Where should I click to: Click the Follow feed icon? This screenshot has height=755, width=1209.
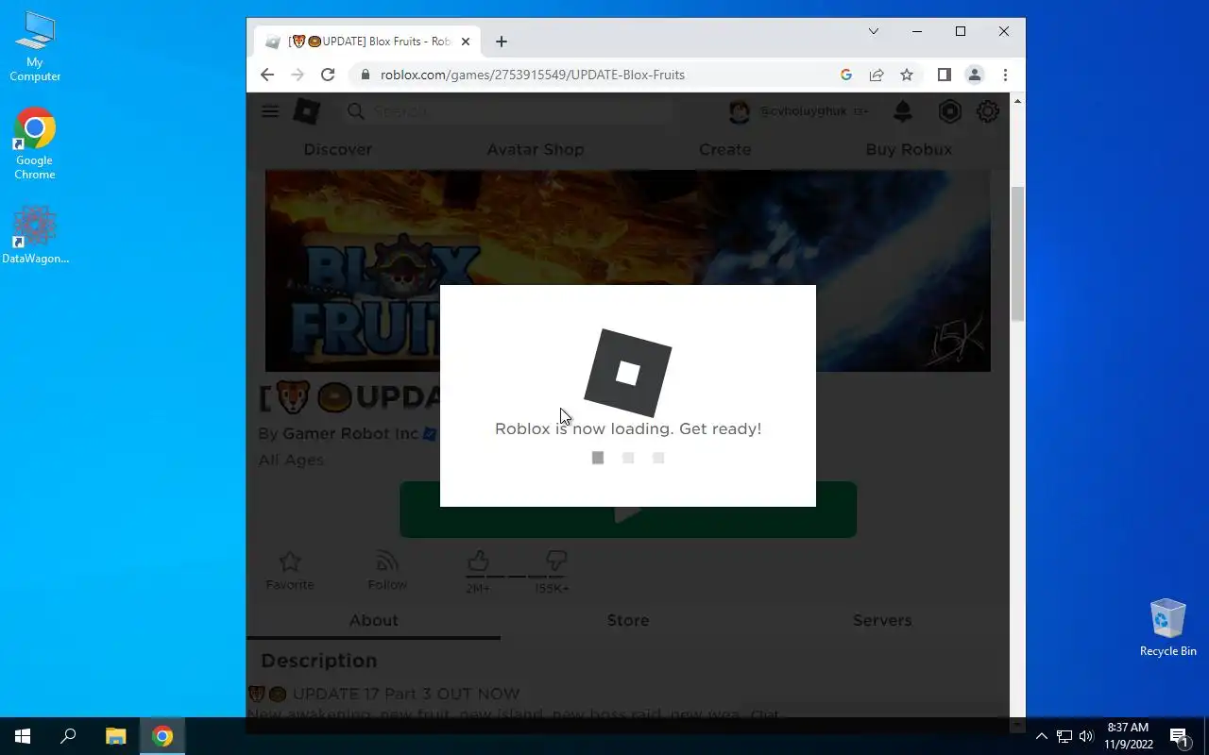[x=386, y=562]
